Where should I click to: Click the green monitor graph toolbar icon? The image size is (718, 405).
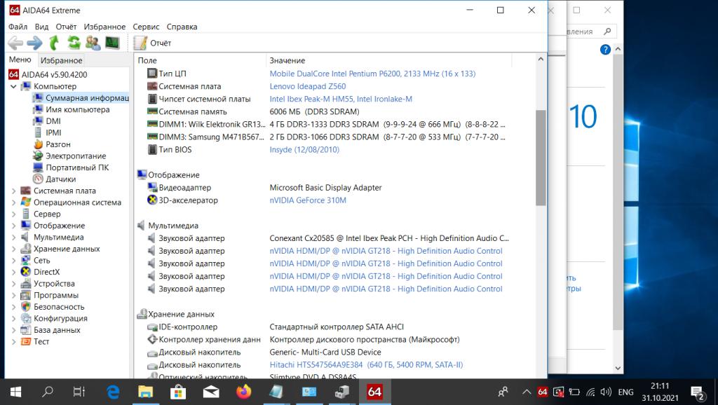(112, 43)
